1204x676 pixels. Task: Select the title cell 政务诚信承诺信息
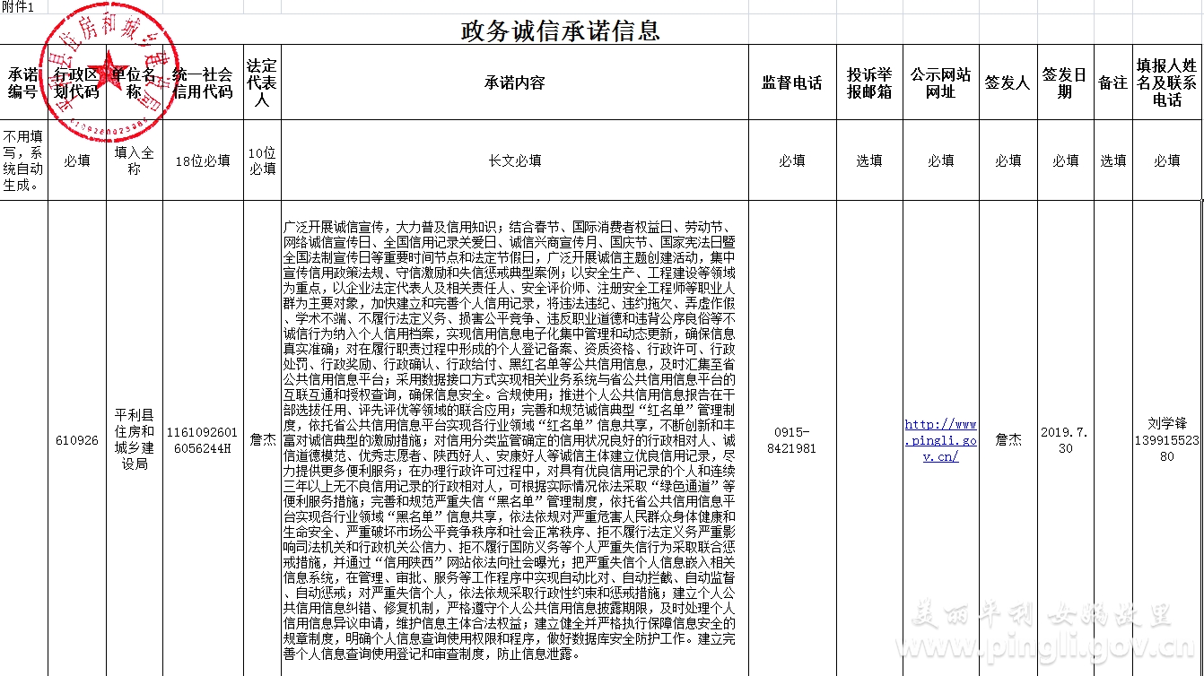pyautogui.click(x=561, y=31)
